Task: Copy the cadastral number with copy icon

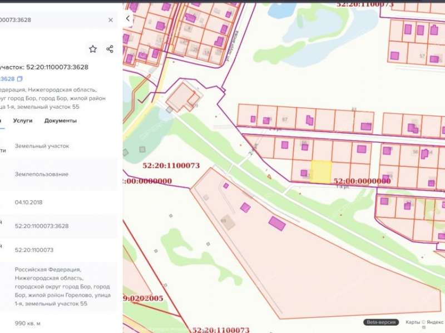Action: click(x=20, y=79)
